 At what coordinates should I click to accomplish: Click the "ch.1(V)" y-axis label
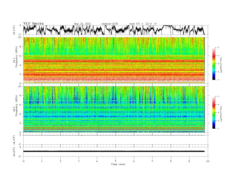(x=14, y=30)
